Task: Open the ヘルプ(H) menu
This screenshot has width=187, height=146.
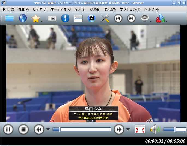Action: (152, 10)
